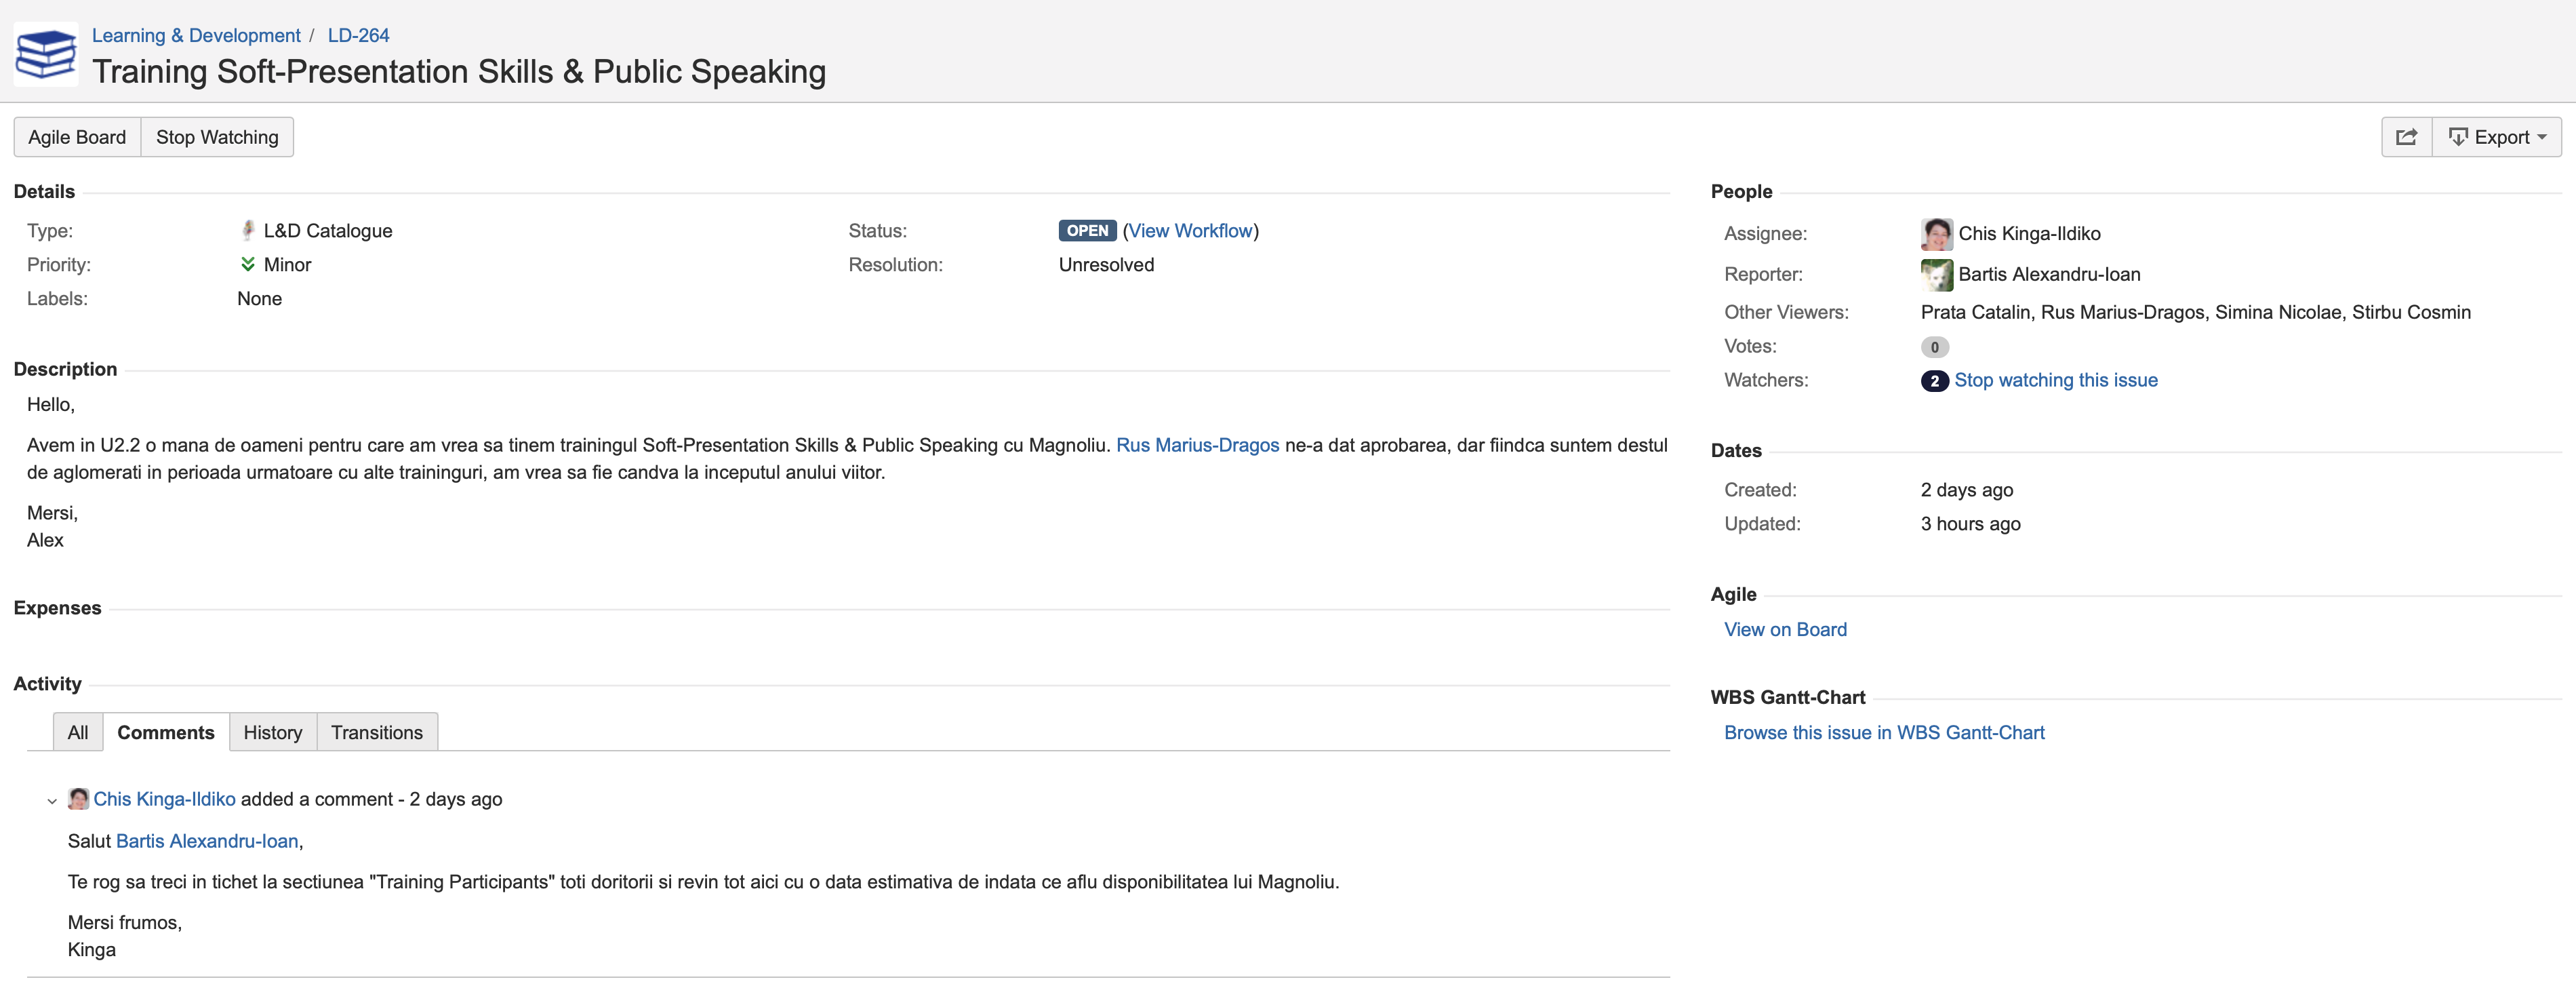Open Rus Marius-Dragos mention in description
2576x1005 pixels.
point(1197,445)
